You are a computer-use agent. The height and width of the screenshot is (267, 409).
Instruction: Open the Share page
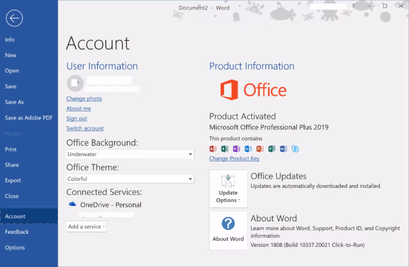click(x=12, y=165)
